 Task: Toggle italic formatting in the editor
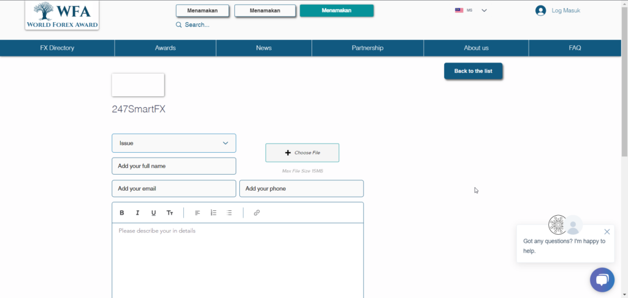(x=137, y=213)
